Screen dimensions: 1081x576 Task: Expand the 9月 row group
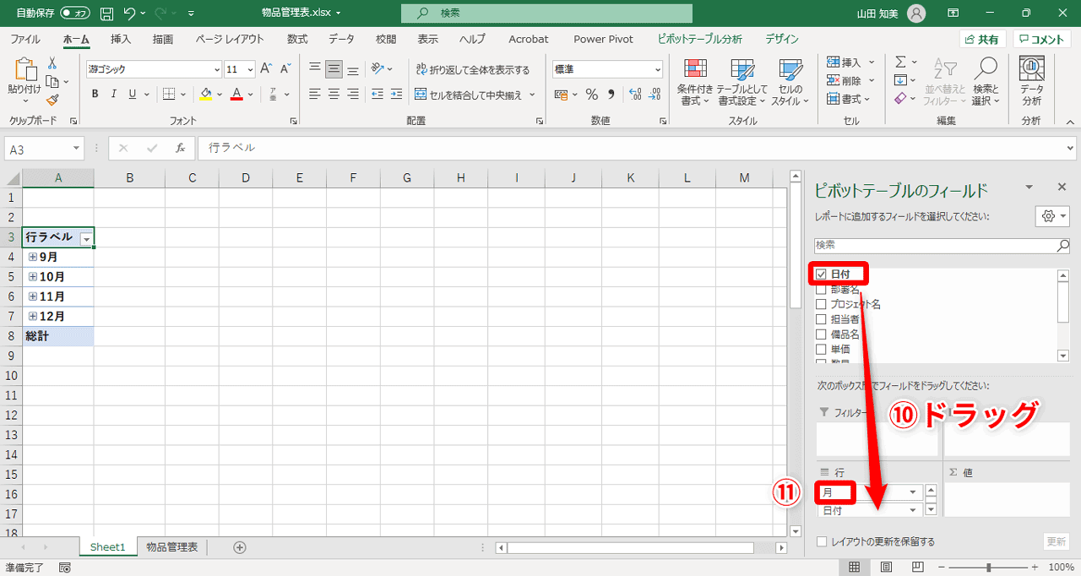coord(33,257)
